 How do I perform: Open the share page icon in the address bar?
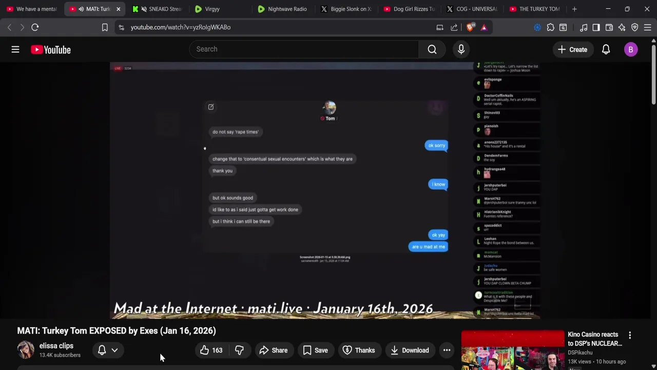point(454,27)
